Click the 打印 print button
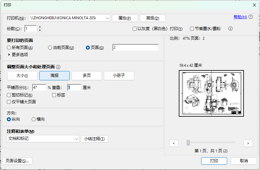This screenshot has height=170, width=260. click(x=214, y=161)
